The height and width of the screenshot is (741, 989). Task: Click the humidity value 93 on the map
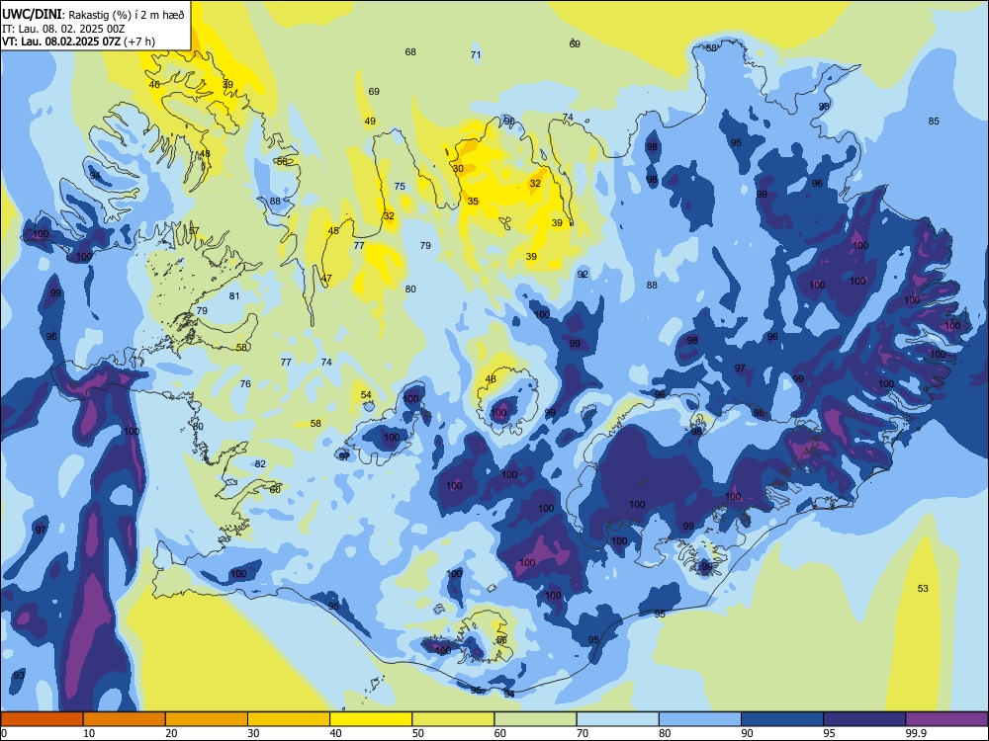click(x=19, y=676)
